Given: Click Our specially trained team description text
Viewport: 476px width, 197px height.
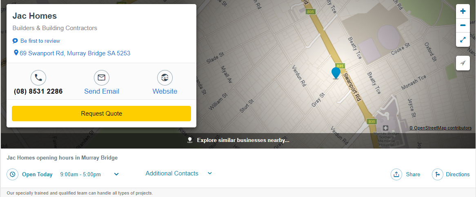Looking at the screenshot, I should tap(80, 193).
